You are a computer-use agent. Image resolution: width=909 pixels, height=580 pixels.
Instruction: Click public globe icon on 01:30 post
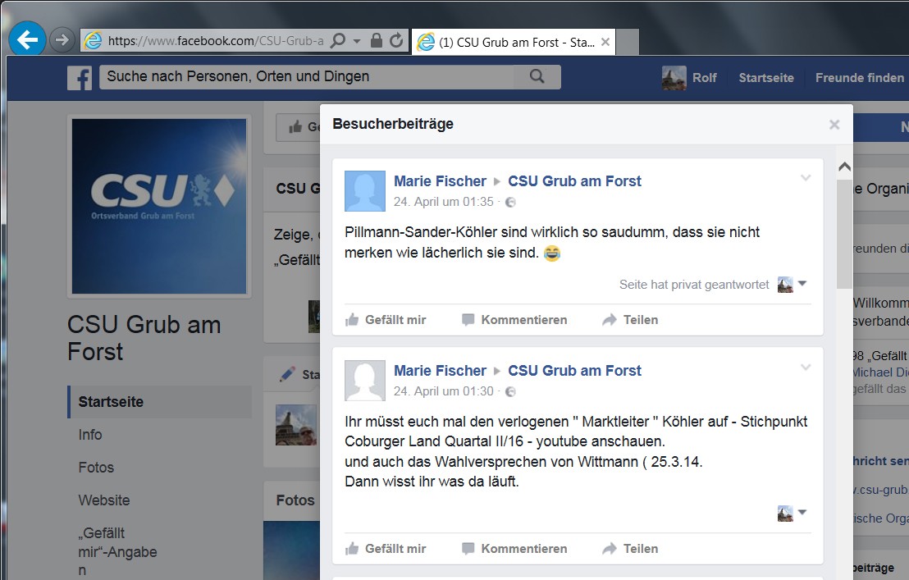pos(511,391)
